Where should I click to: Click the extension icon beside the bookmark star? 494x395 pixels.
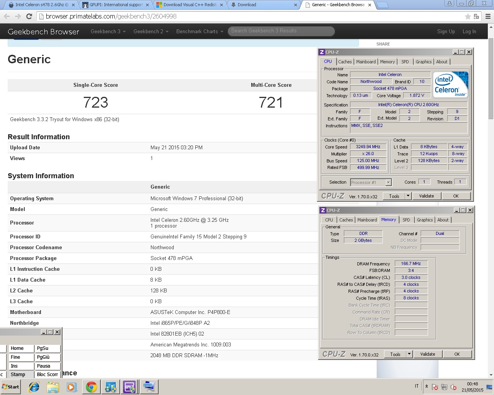click(x=477, y=16)
